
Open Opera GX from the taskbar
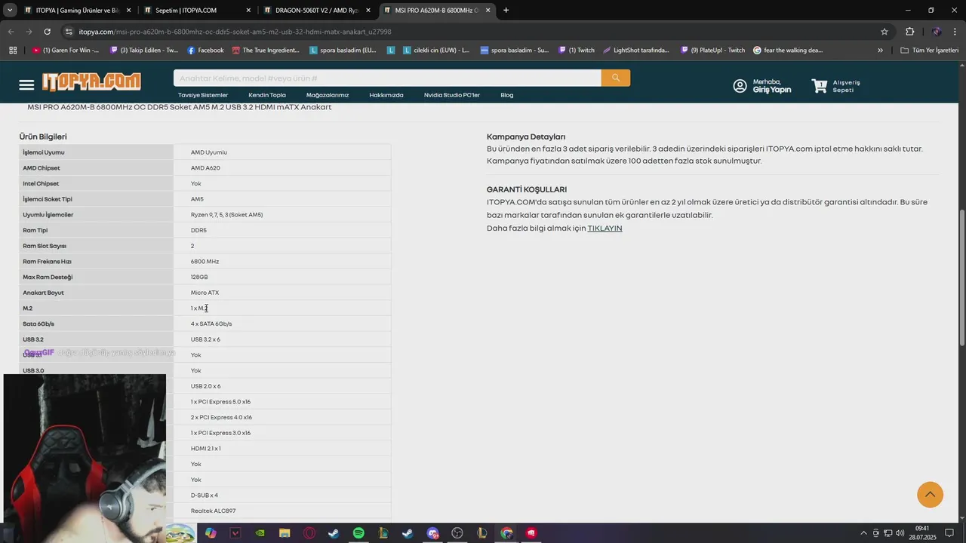point(309,533)
